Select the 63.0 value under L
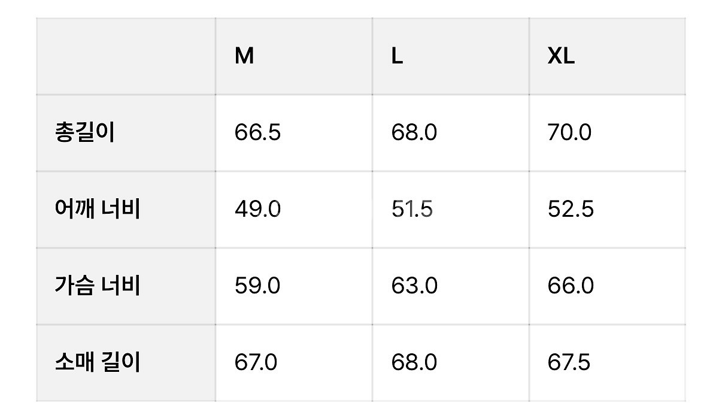 tap(414, 286)
